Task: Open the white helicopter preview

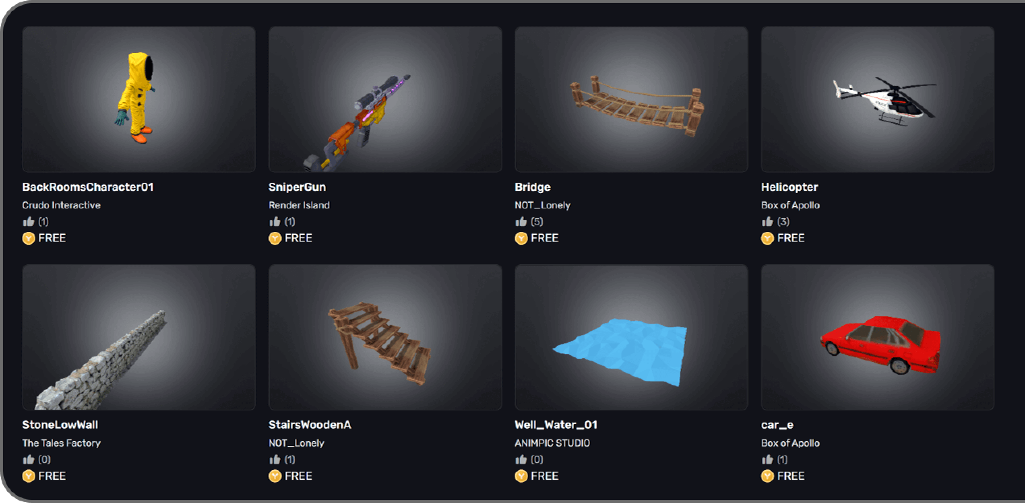Action: tap(878, 99)
